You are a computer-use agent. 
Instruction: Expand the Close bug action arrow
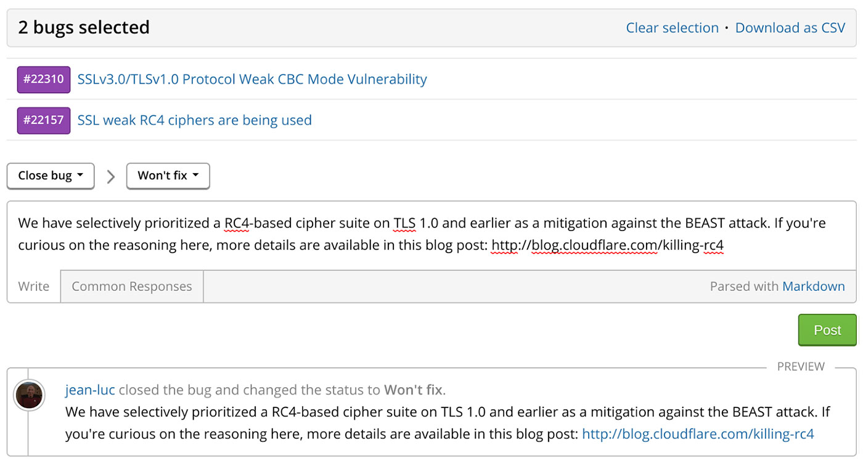[80, 176]
